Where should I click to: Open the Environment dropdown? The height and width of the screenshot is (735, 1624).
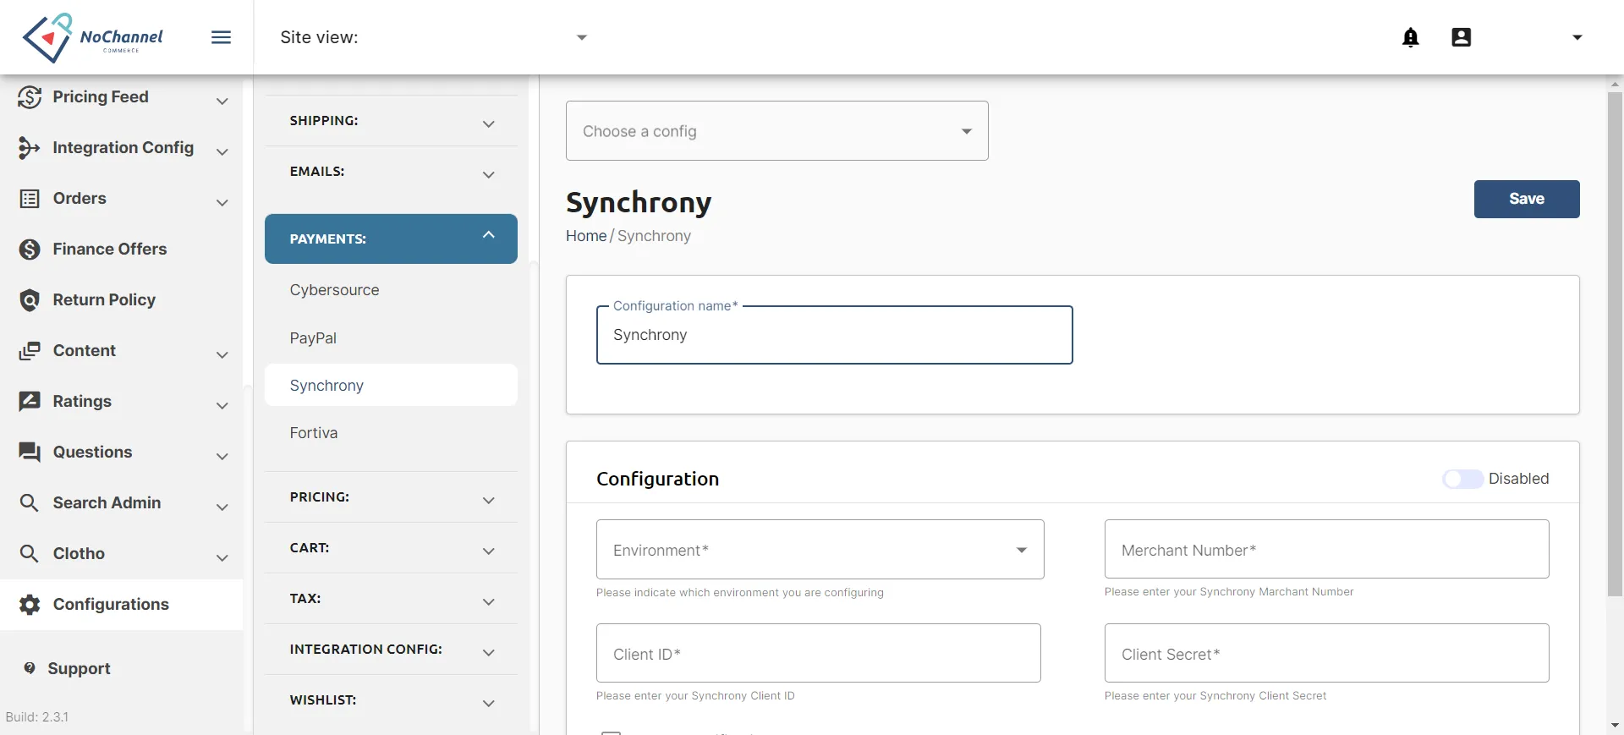click(x=820, y=550)
